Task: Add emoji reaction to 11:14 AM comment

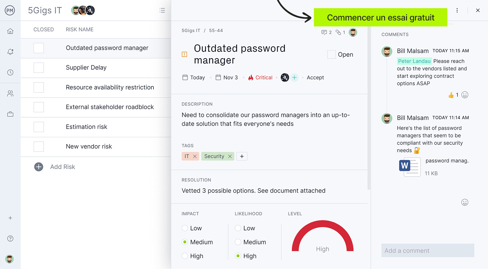Action: coord(465,202)
